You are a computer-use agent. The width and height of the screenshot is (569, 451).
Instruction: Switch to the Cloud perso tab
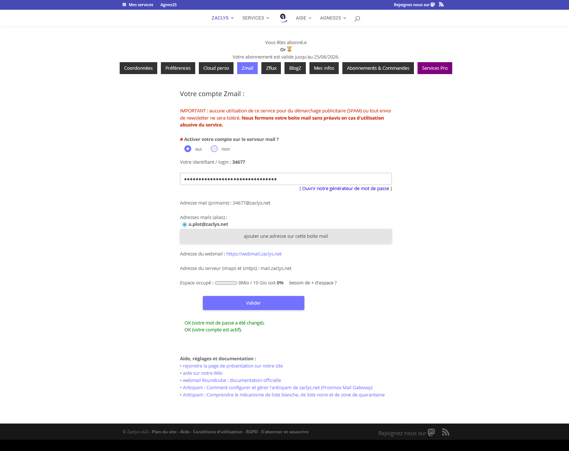tap(216, 68)
